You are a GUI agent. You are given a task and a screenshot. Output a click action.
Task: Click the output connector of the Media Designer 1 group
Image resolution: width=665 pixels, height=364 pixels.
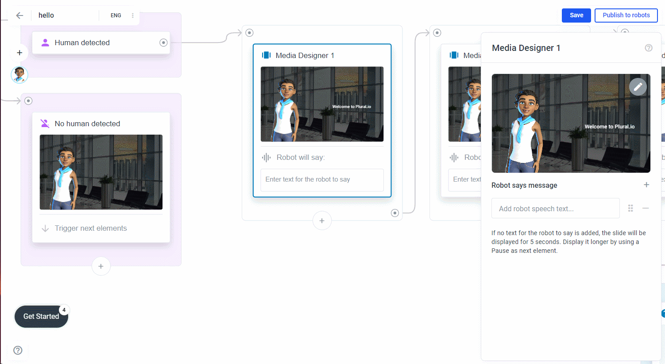coord(395,213)
